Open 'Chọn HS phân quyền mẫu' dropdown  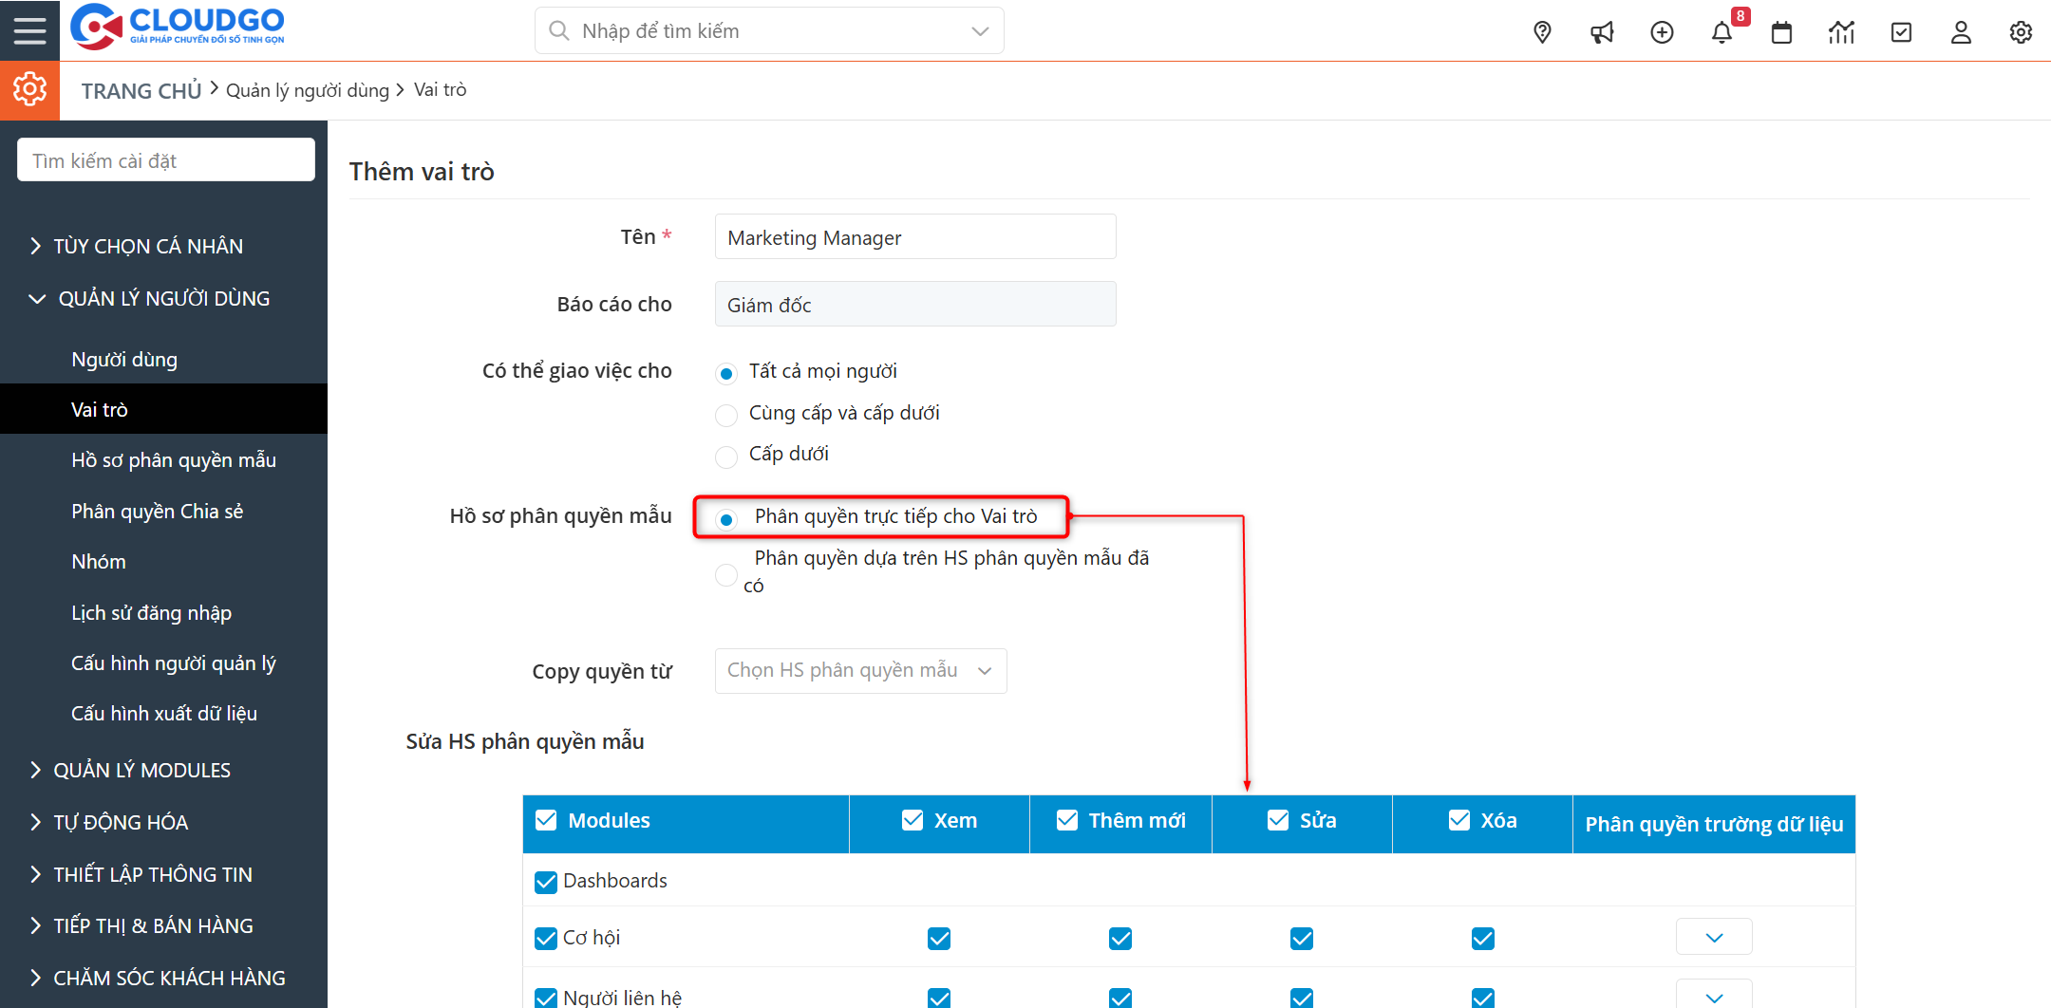pyautogui.click(x=860, y=671)
